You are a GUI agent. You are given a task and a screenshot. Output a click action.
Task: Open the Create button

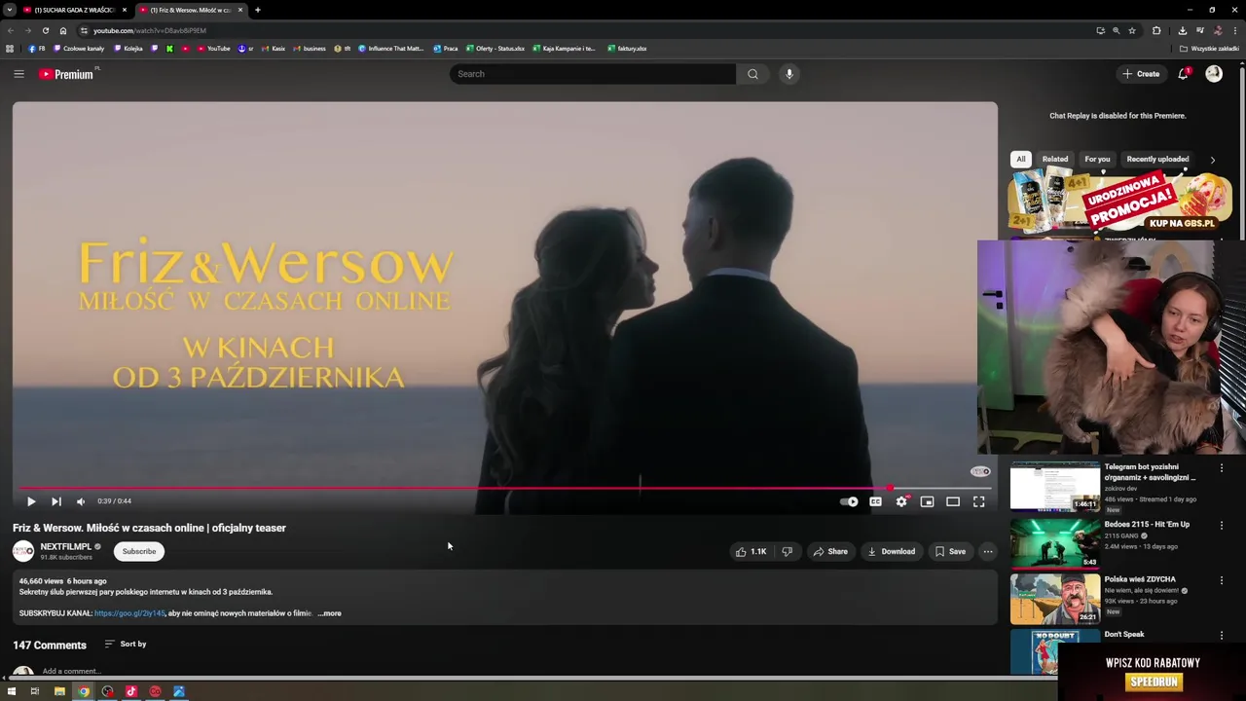1141,74
